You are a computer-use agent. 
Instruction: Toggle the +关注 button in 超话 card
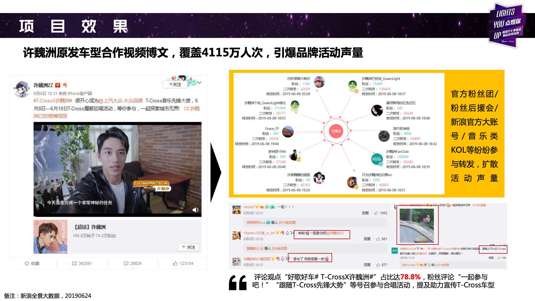click(188, 247)
